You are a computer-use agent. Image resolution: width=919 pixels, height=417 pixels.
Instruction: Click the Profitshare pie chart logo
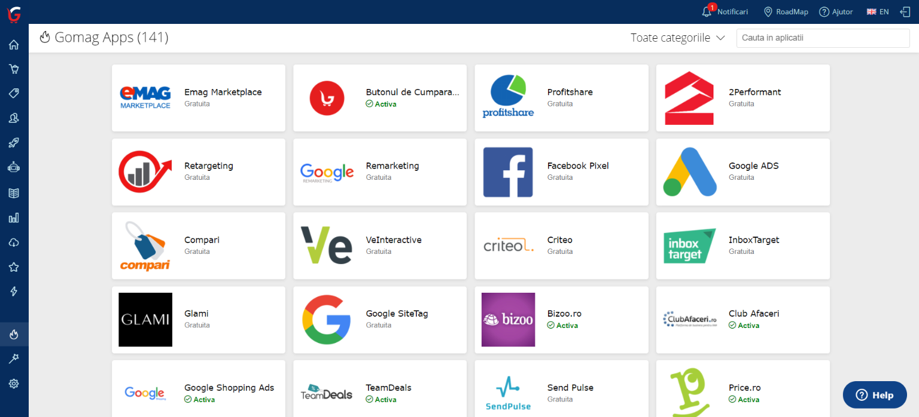click(508, 97)
